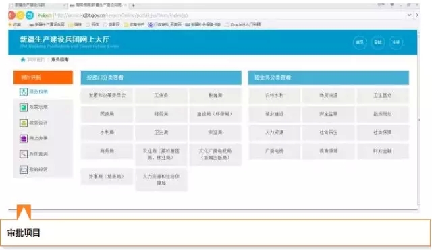Click the orange 网厅导航 sidebar header
The image size is (432, 250).
(43, 77)
